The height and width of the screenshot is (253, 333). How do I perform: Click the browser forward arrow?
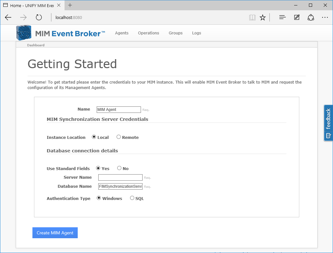coord(23,17)
